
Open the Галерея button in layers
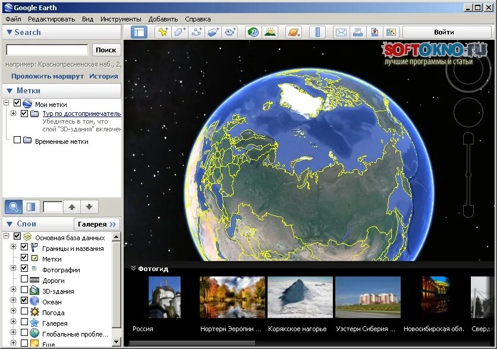(97, 224)
